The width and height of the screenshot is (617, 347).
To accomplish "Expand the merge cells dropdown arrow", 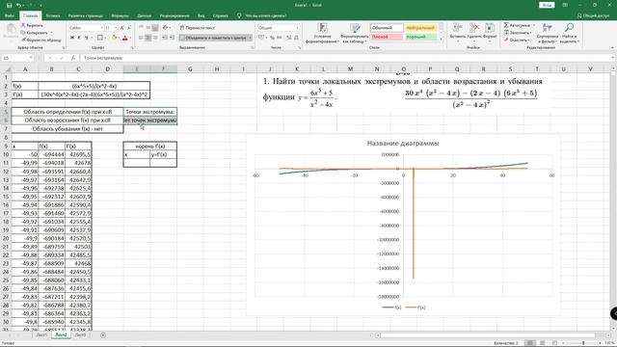I will (x=250, y=38).
